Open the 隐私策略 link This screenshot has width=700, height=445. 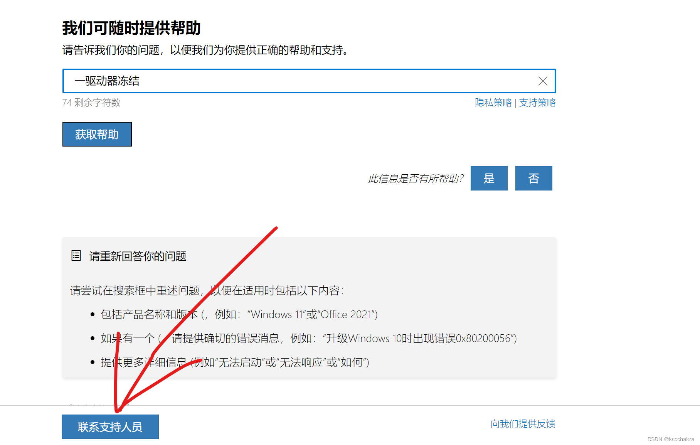point(493,103)
